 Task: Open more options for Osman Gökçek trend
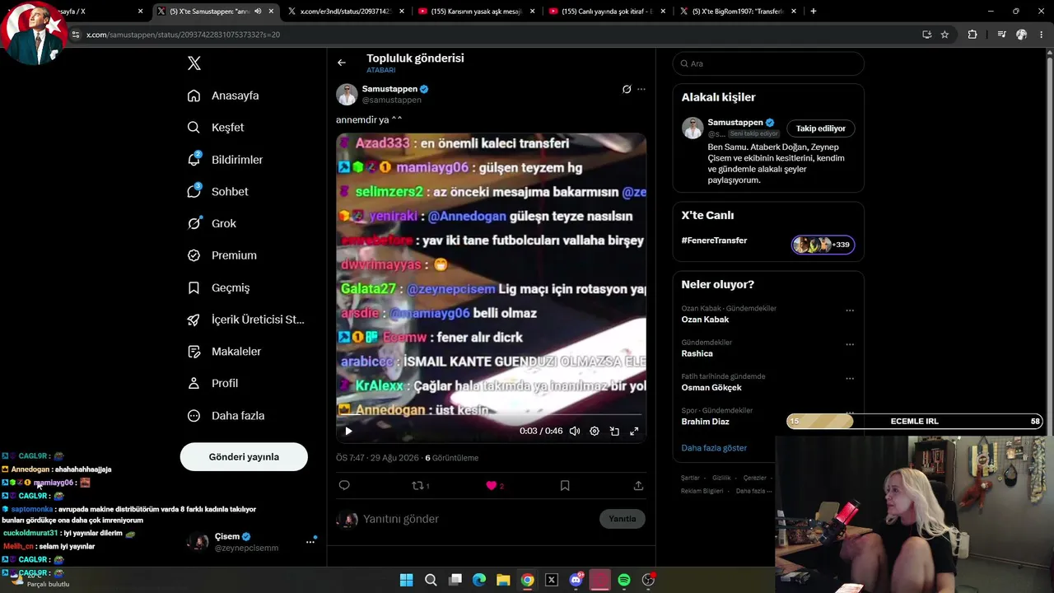pos(850,379)
